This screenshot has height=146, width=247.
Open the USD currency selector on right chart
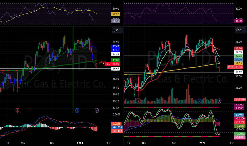coord(240,30)
